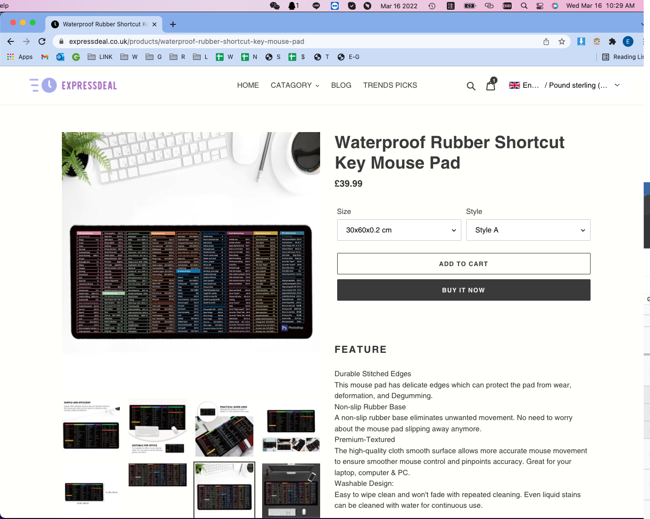Open the E-G bookmark
Screen dimensions: 650x519
348,57
